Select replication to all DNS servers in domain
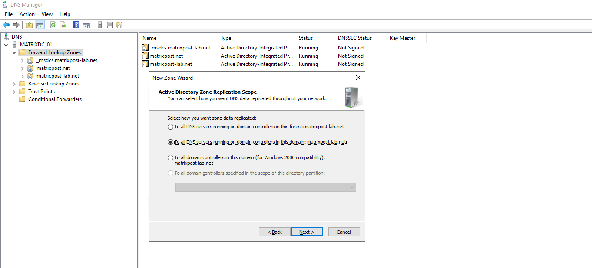The width and height of the screenshot is (592, 268). point(170,142)
